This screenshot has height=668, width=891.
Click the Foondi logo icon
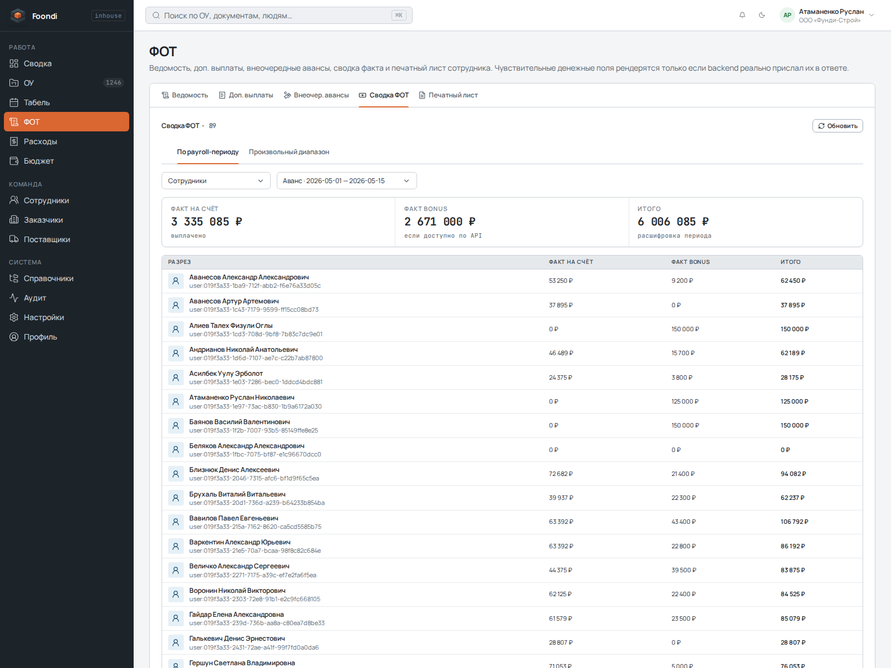(x=18, y=16)
